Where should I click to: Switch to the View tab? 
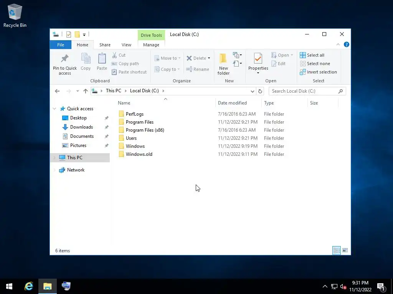(126, 45)
